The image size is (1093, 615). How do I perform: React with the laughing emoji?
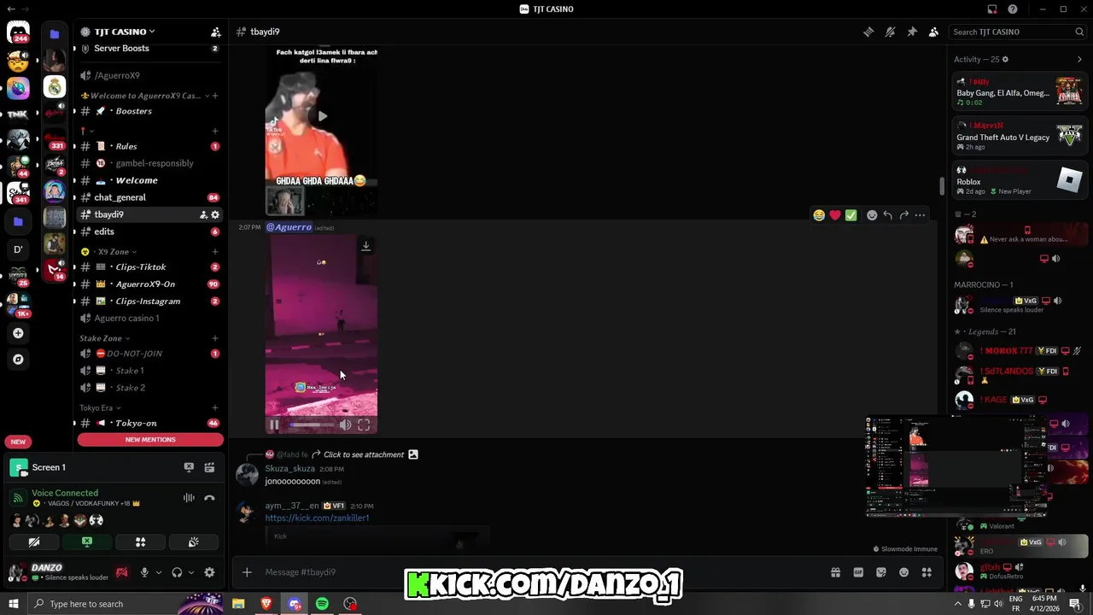(819, 215)
